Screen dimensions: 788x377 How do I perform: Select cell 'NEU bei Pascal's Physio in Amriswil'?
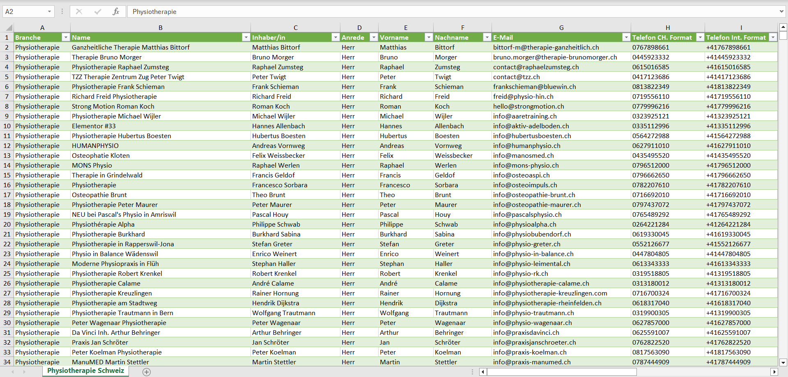click(x=161, y=214)
